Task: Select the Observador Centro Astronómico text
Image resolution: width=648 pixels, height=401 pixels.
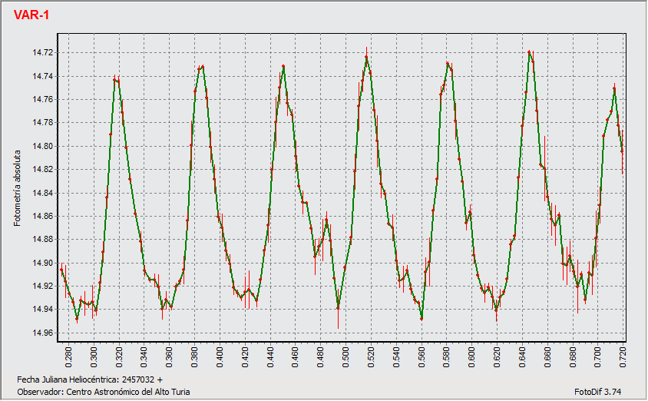Action: click(102, 392)
